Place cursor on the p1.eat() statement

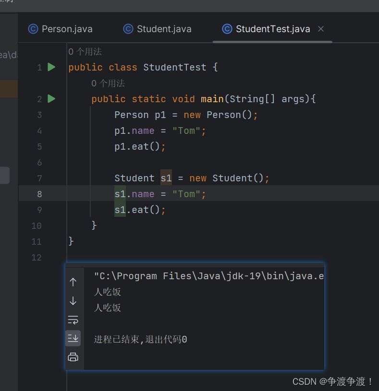[139, 146]
